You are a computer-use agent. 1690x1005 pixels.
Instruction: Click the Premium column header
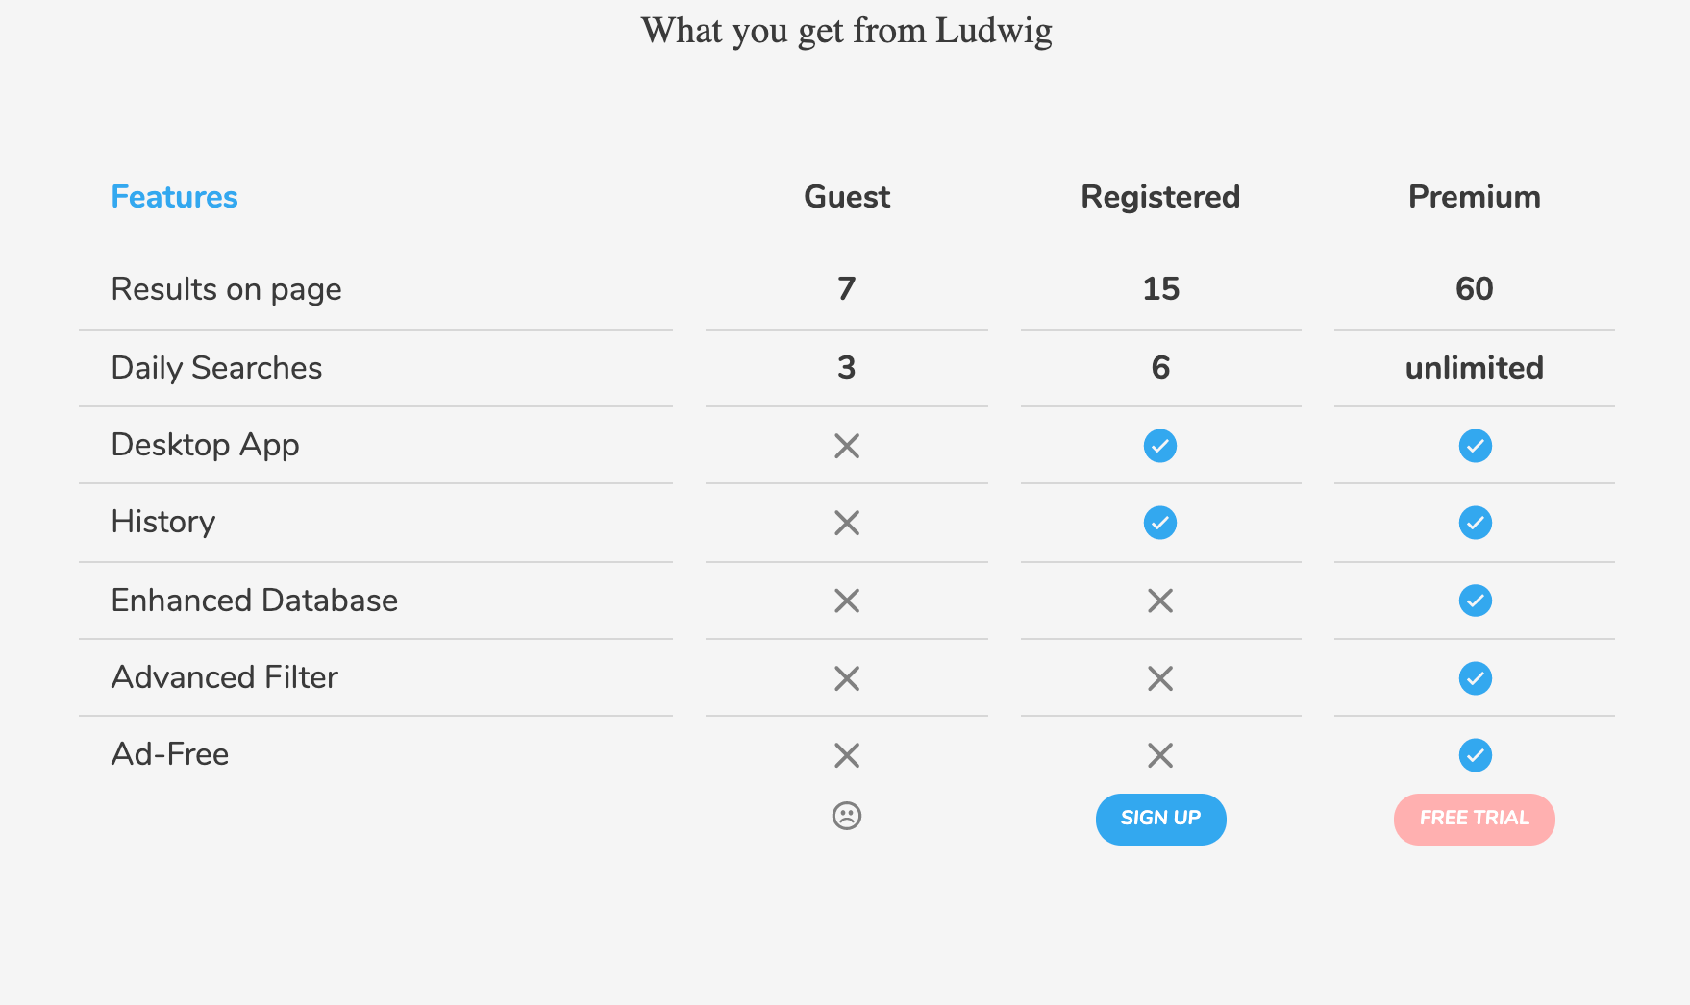pyautogui.click(x=1475, y=197)
